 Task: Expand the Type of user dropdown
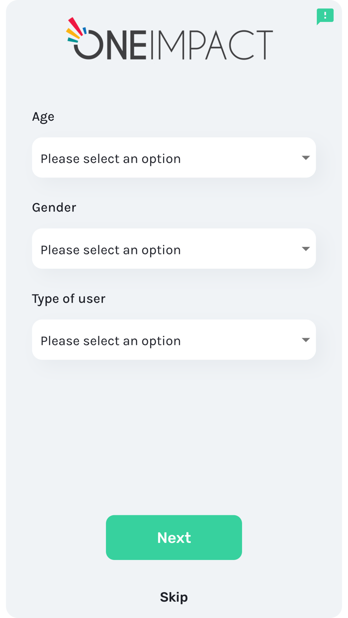coord(174,340)
